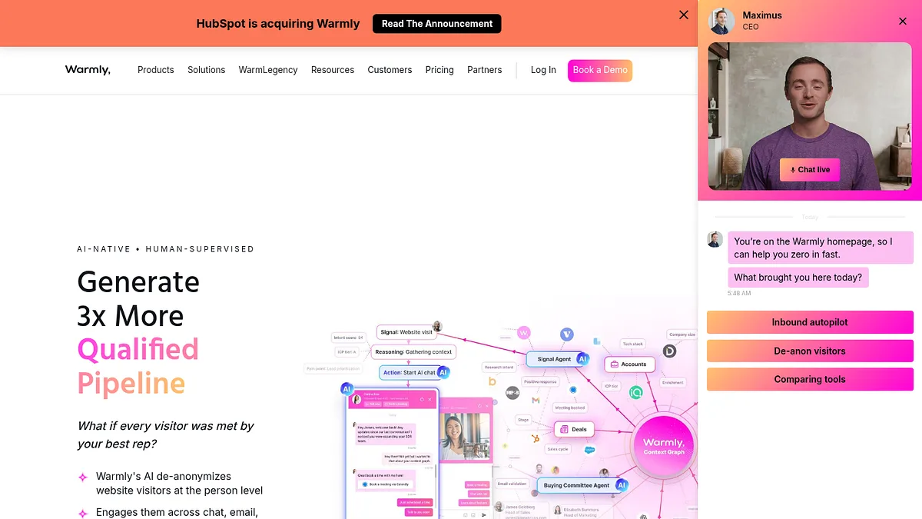922x519 pixels.
Task: Open the WarmLegency nav item
Action: [x=268, y=70]
